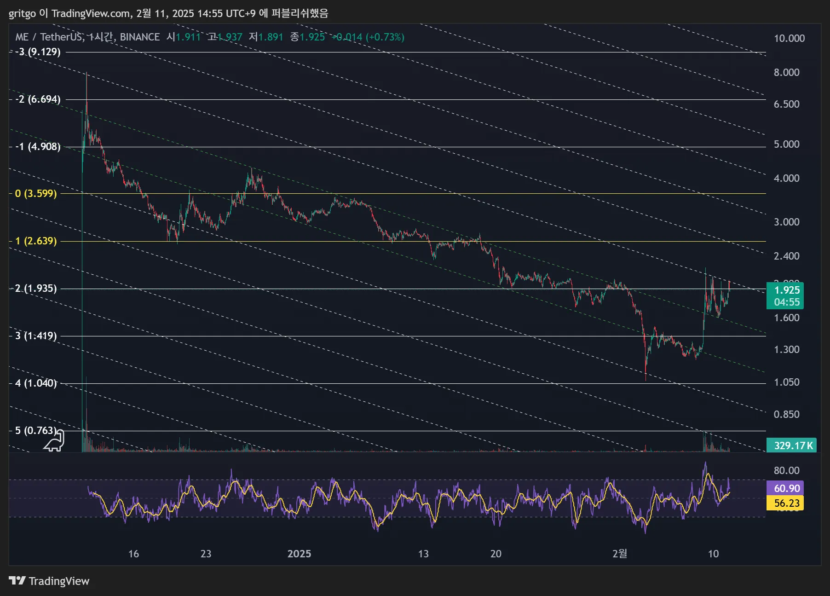This screenshot has width=830, height=596.
Task: Click the 2월 month label on time axis
Action: click(x=620, y=554)
